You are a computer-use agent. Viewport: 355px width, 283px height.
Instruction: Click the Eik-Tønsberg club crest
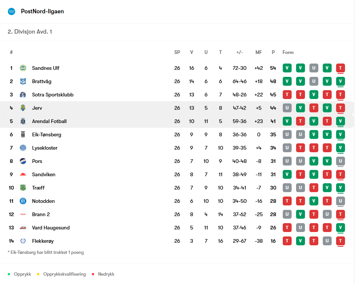pos(23,134)
